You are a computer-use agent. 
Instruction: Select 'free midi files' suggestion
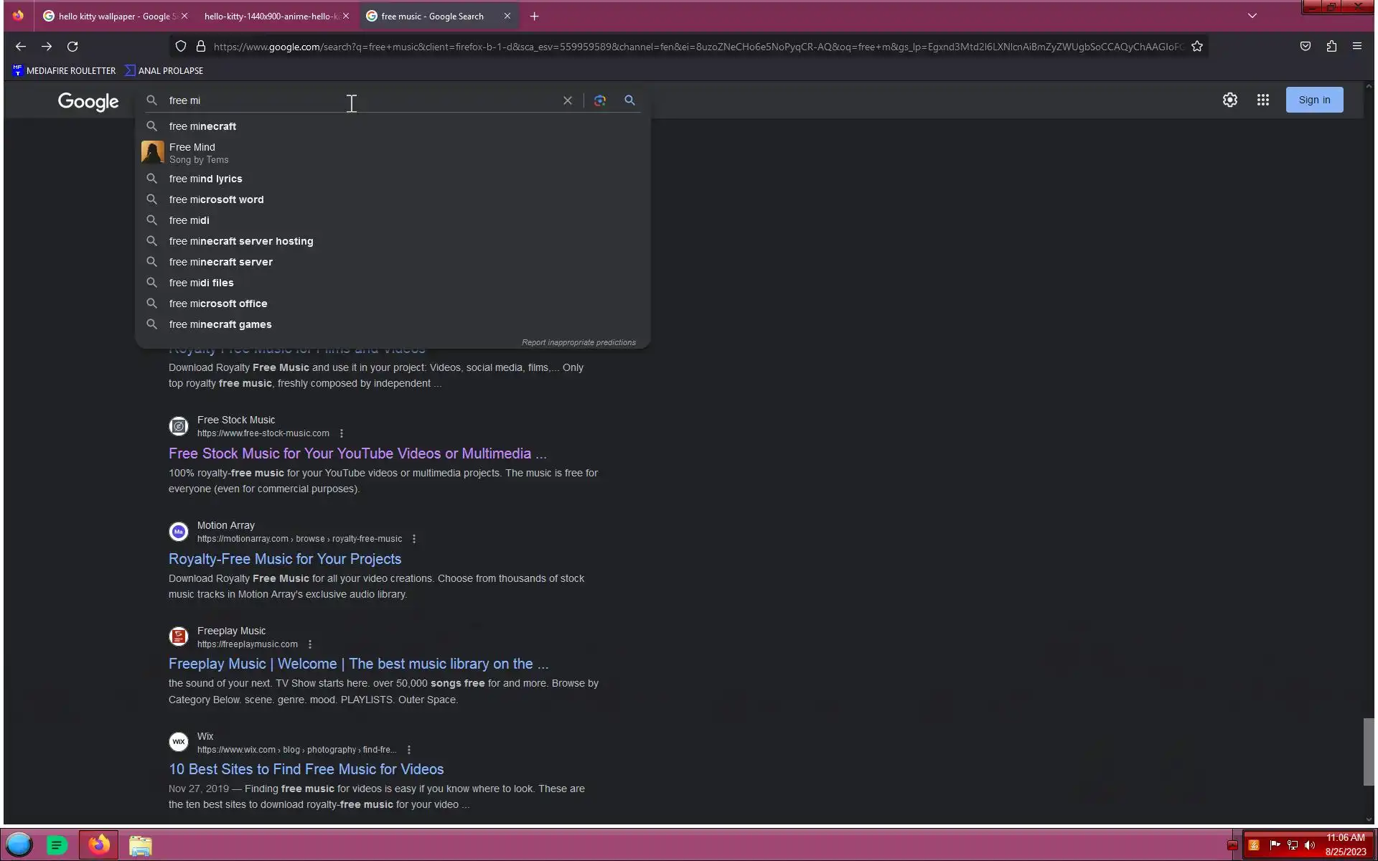point(201,283)
